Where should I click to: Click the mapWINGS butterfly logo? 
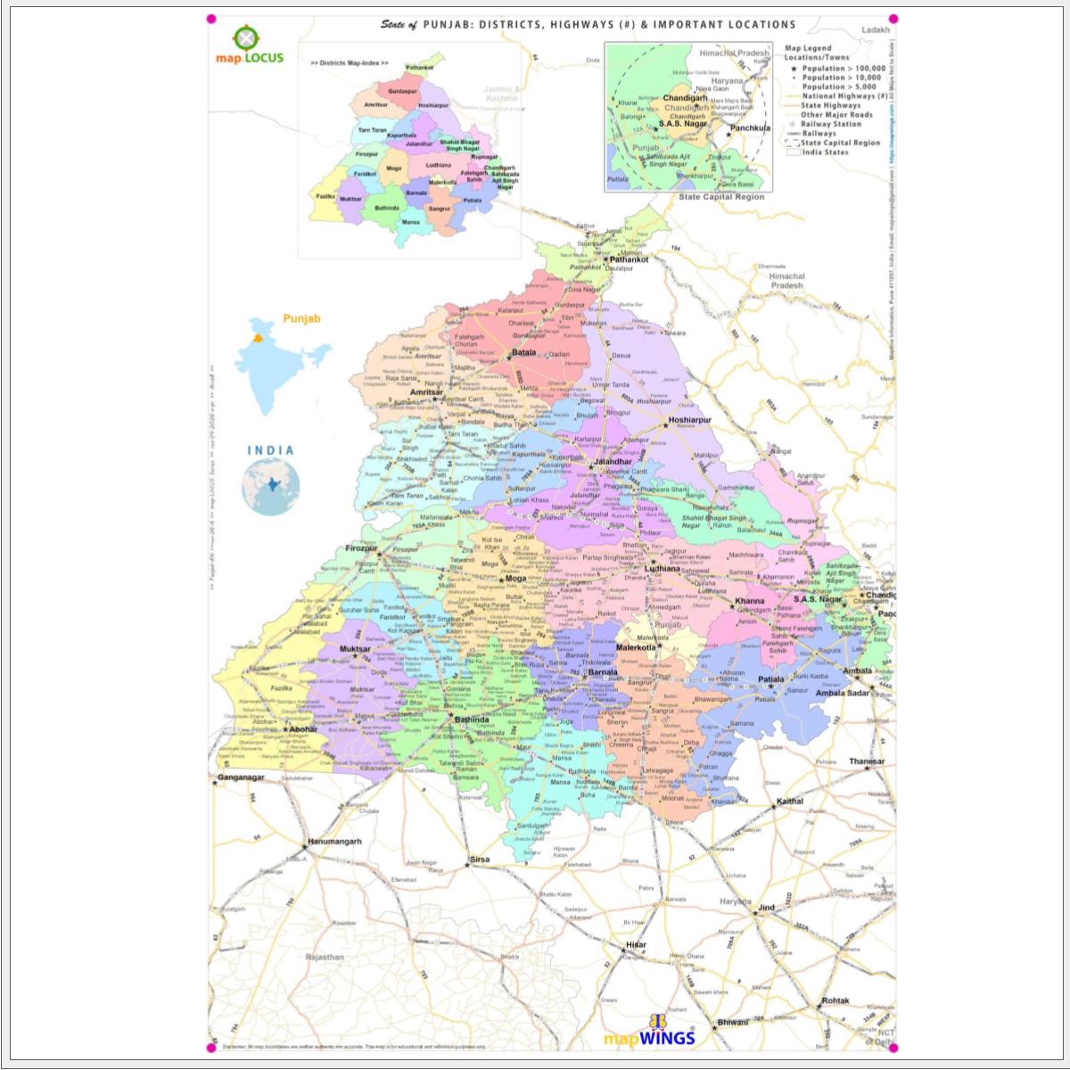[x=659, y=1022]
